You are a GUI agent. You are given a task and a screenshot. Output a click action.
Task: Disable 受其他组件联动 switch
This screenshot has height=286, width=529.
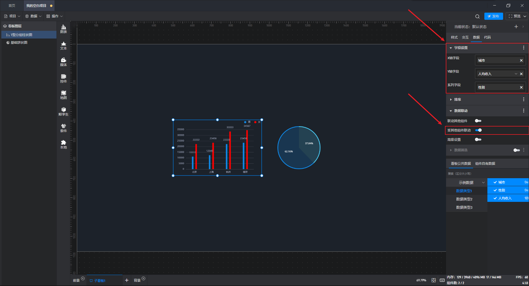coord(479,130)
